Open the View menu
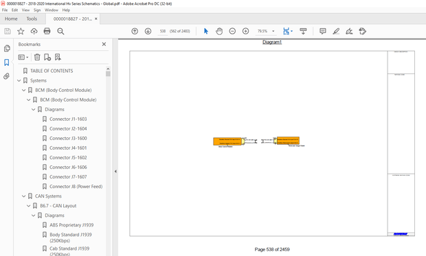Image resolution: width=426 pixels, height=256 pixels. coord(25,10)
